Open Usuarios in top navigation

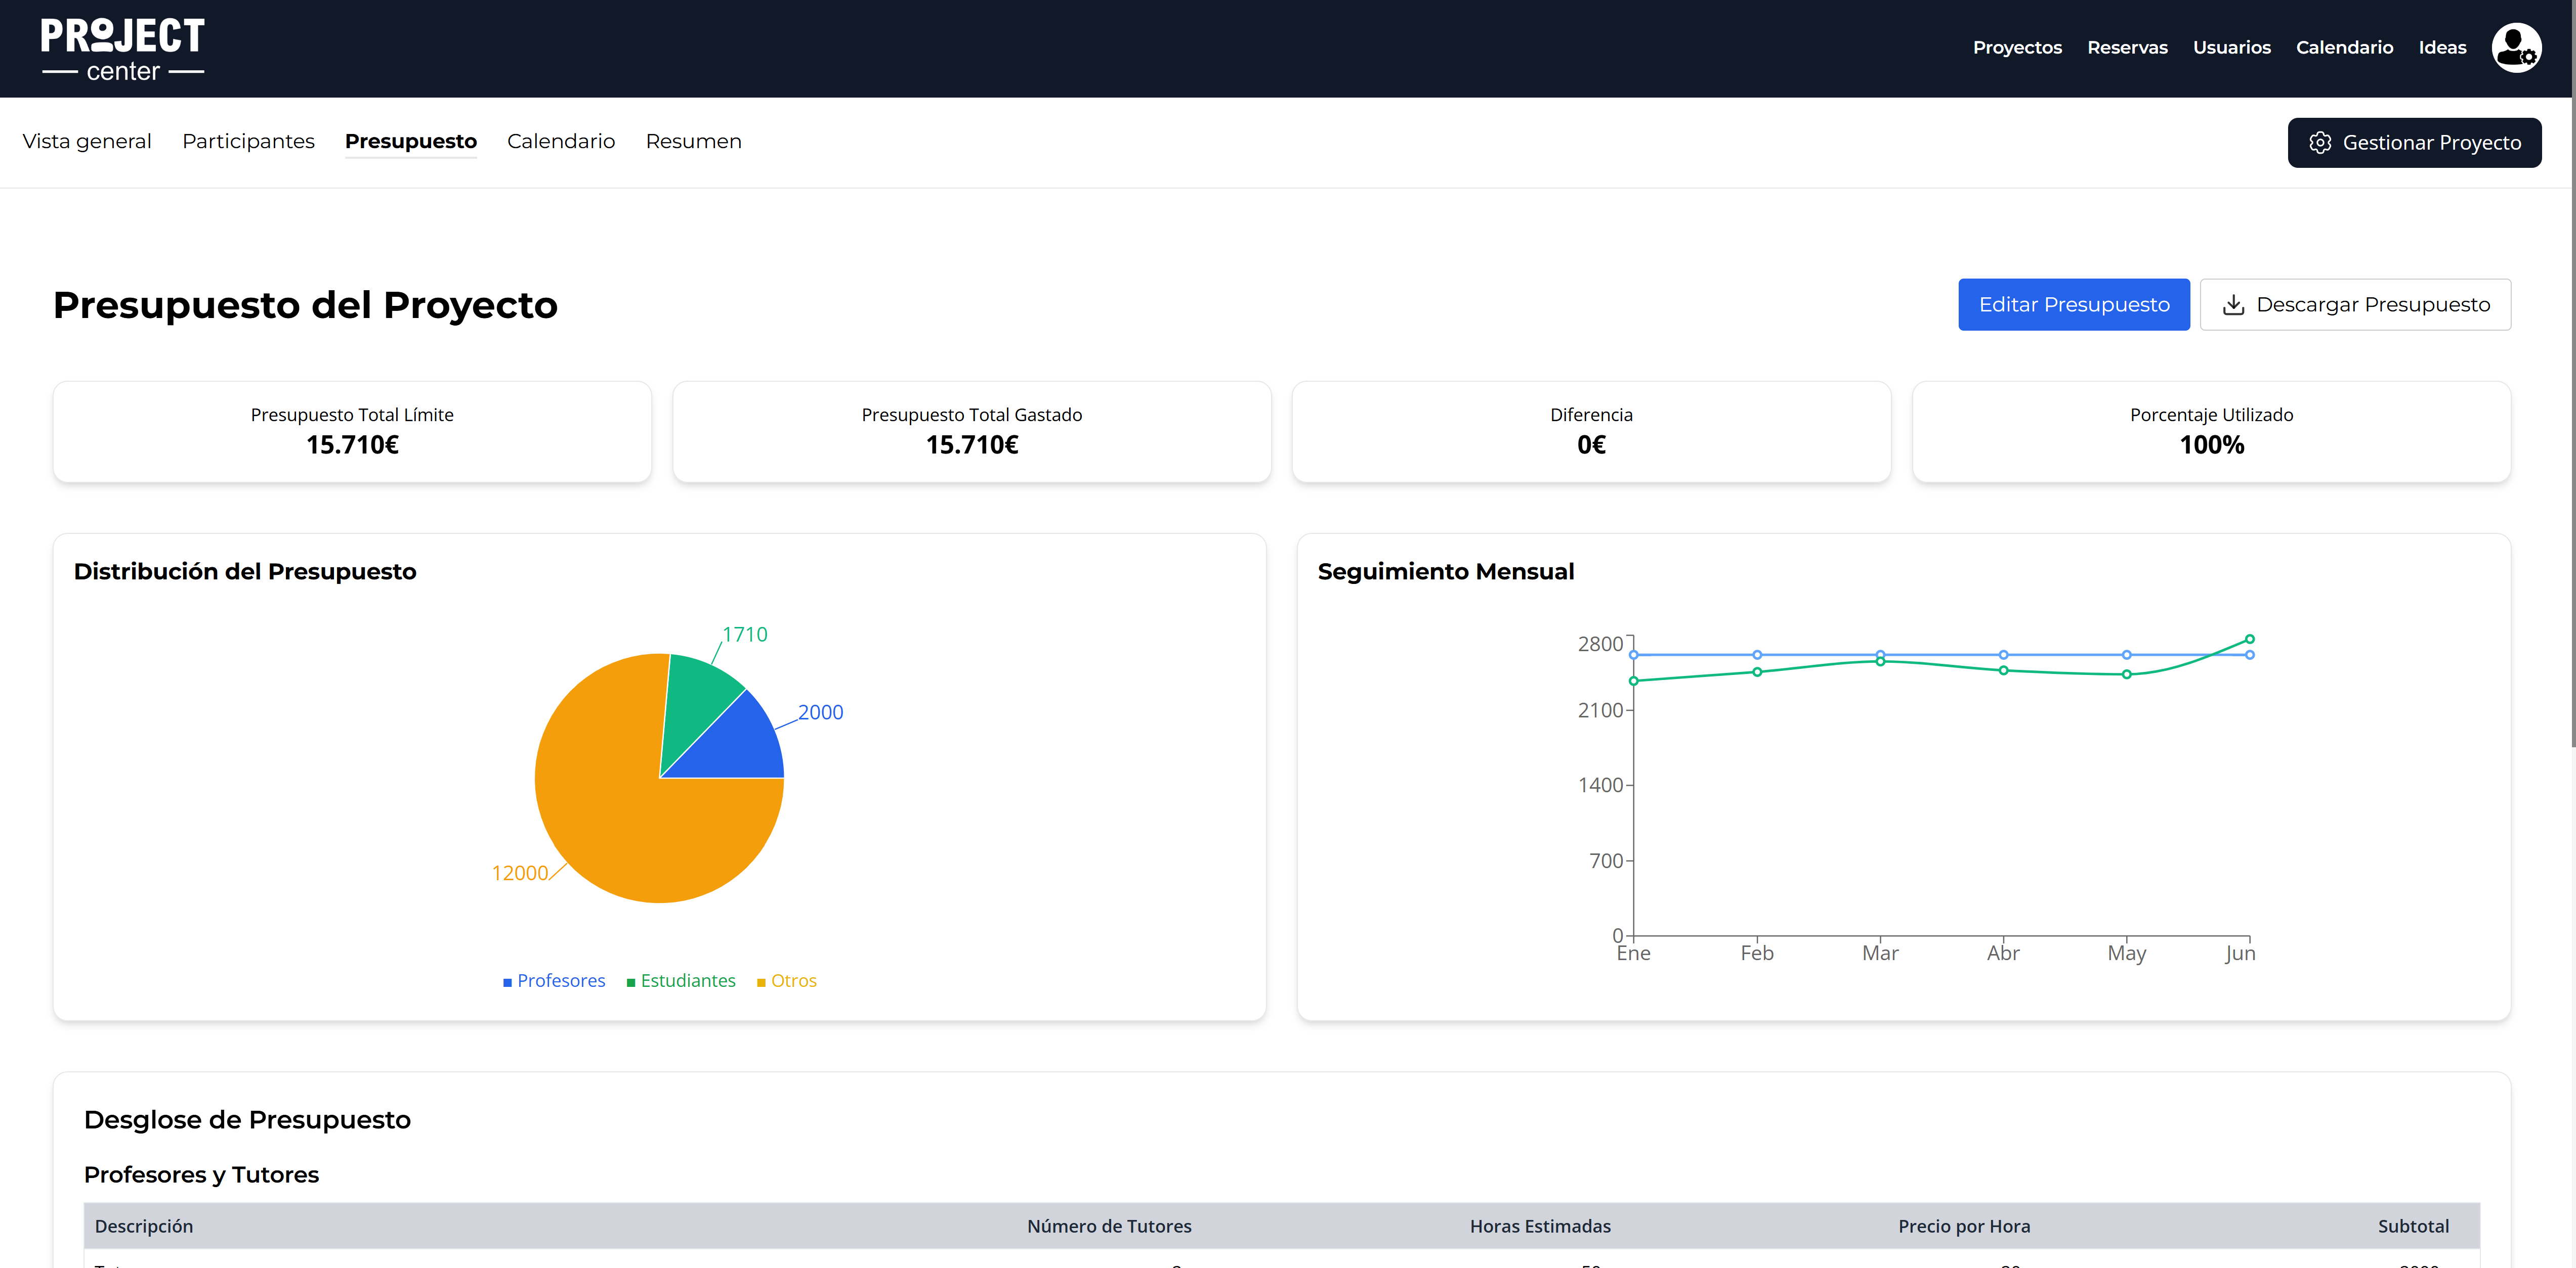tap(2231, 47)
